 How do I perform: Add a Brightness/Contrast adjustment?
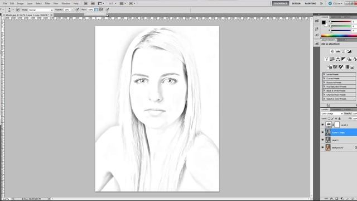tap(332, 51)
